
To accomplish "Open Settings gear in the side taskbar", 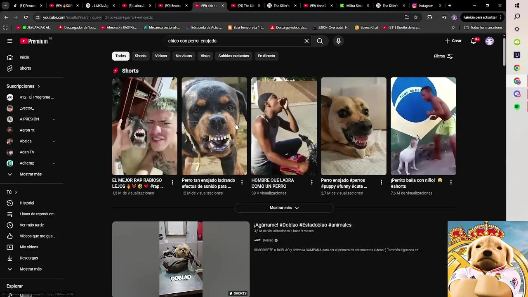I will [517, 29].
